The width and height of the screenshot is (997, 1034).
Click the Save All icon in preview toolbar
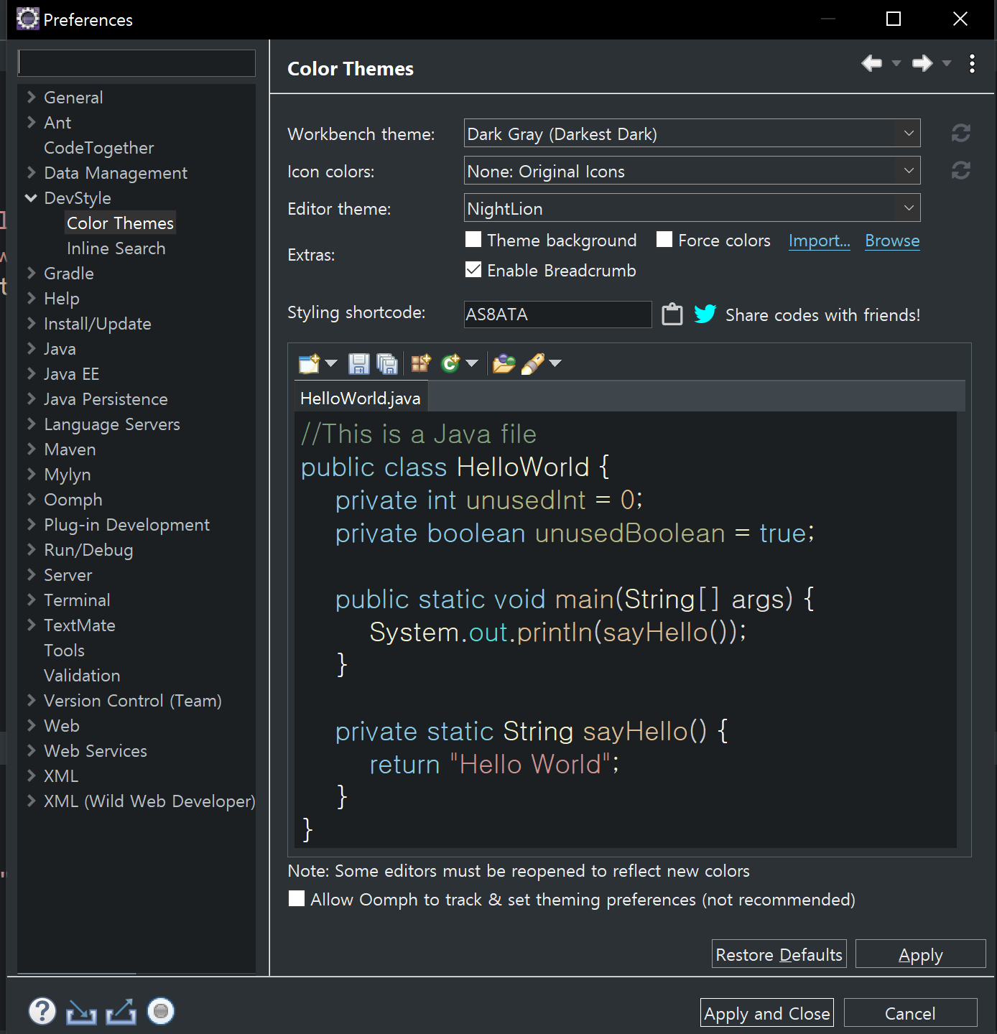click(x=387, y=364)
